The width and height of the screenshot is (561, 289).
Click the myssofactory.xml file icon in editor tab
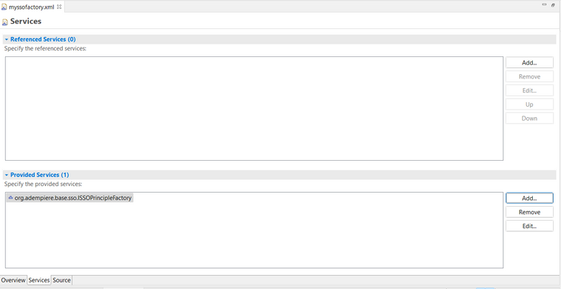point(4,7)
